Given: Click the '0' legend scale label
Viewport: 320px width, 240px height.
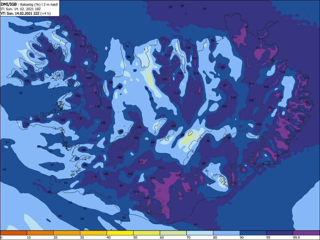Looking at the screenshot, I should pyautogui.click(x=1, y=237).
